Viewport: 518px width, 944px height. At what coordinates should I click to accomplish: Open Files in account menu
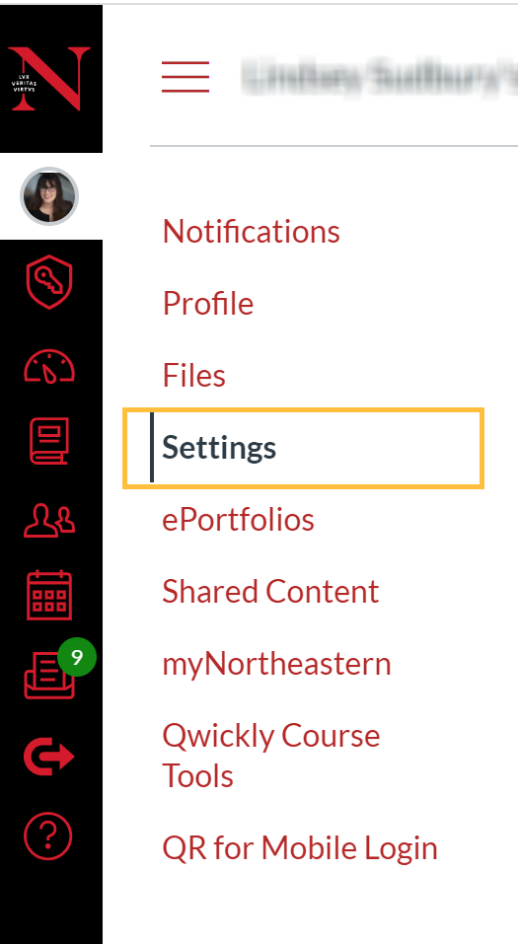point(194,375)
